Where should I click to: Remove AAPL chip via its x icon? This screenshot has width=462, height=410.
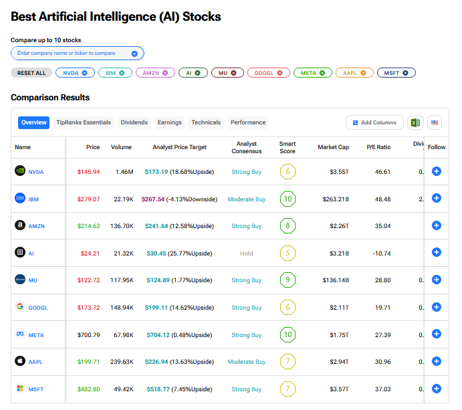pyautogui.click(x=363, y=73)
